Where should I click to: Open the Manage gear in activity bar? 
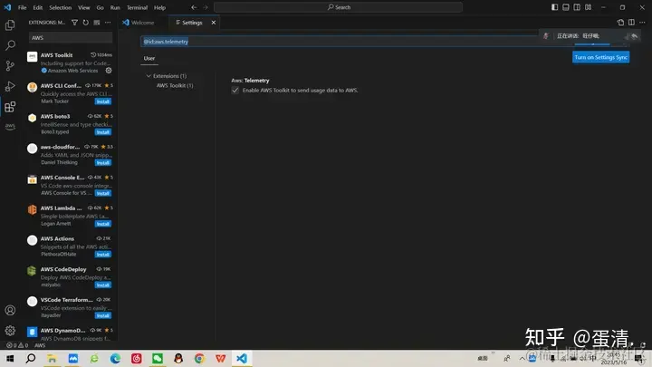[10, 331]
